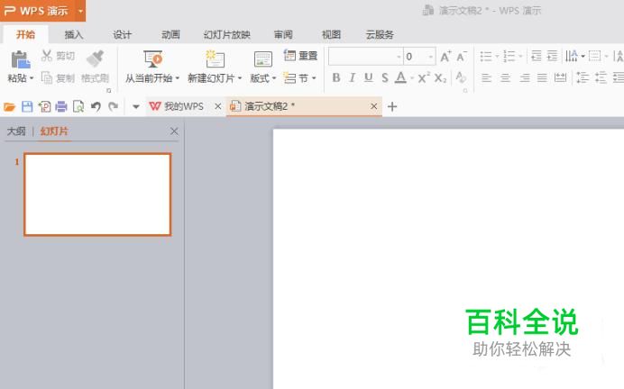Select the Format Painter (格式刷) brush
The image size is (624, 389).
[x=95, y=58]
